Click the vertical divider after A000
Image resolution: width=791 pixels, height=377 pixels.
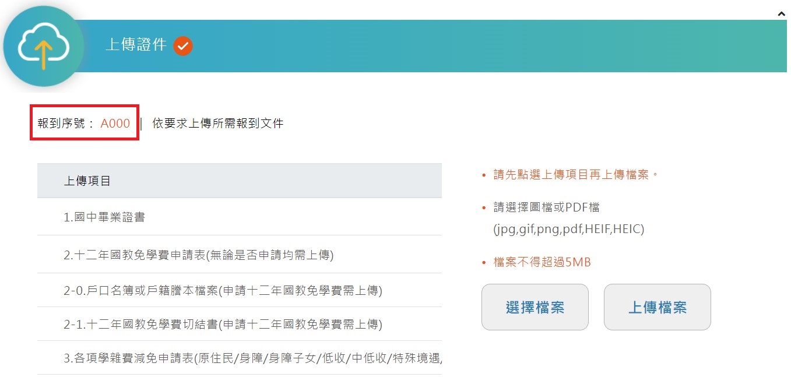pyautogui.click(x=141, y=124)
